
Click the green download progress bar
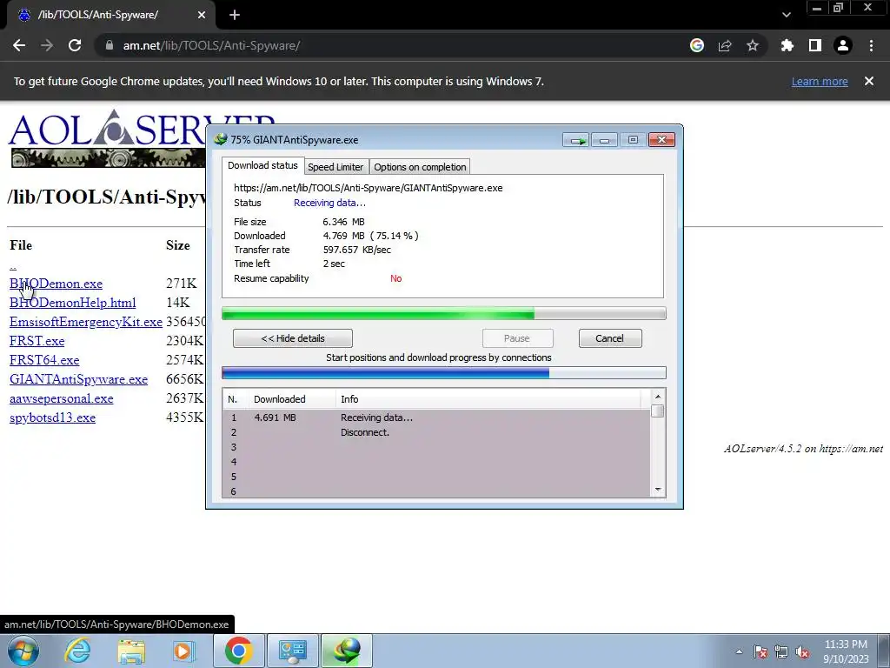tap(444, 313)
